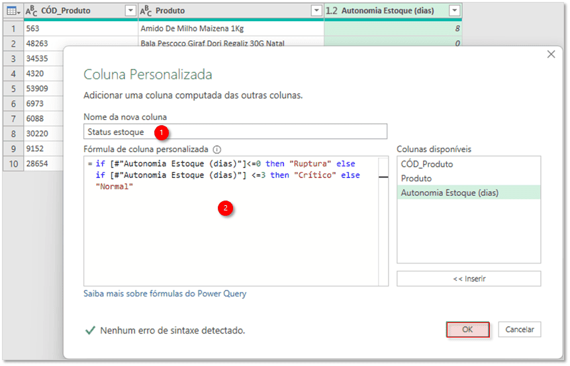Viewport: 570px width, 366px height.
Task: Select row number 7 header
Action: tap(13, 118)
